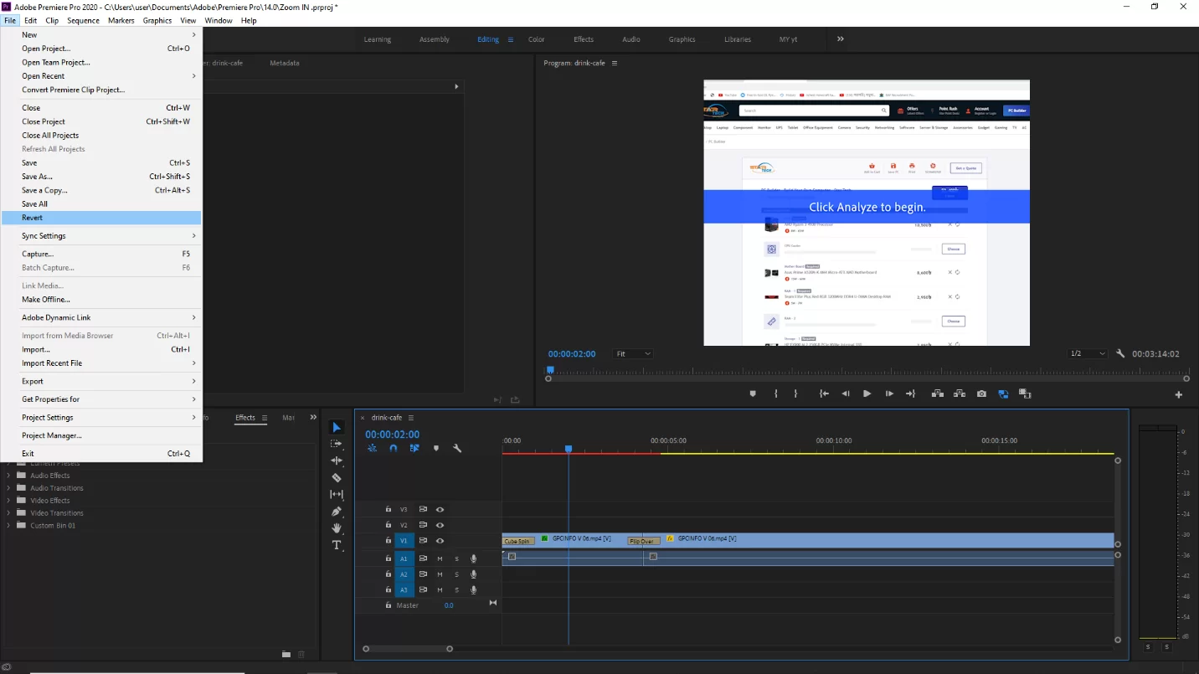Open the New submenu

[x=101, y=34]
